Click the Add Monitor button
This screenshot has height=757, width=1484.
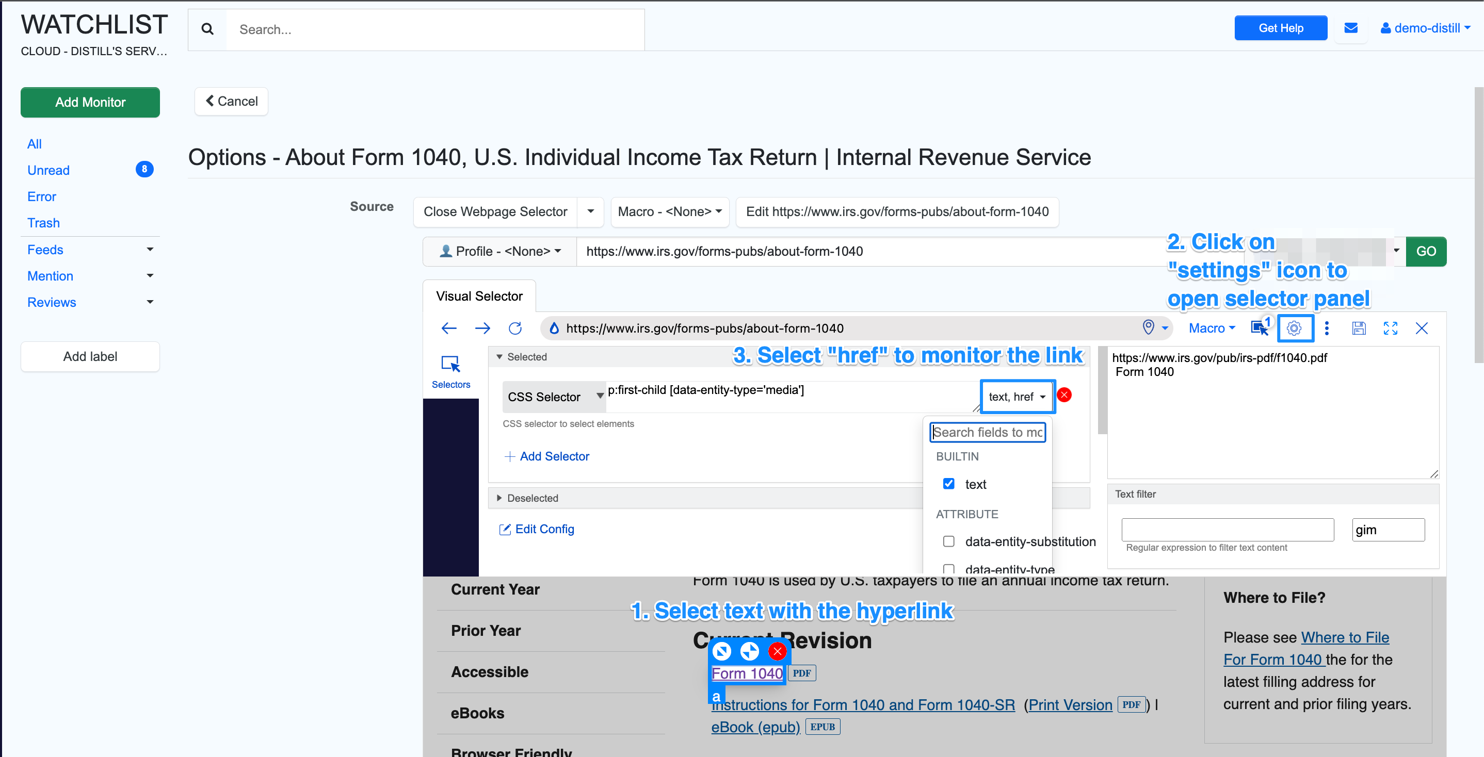(90, 103)
